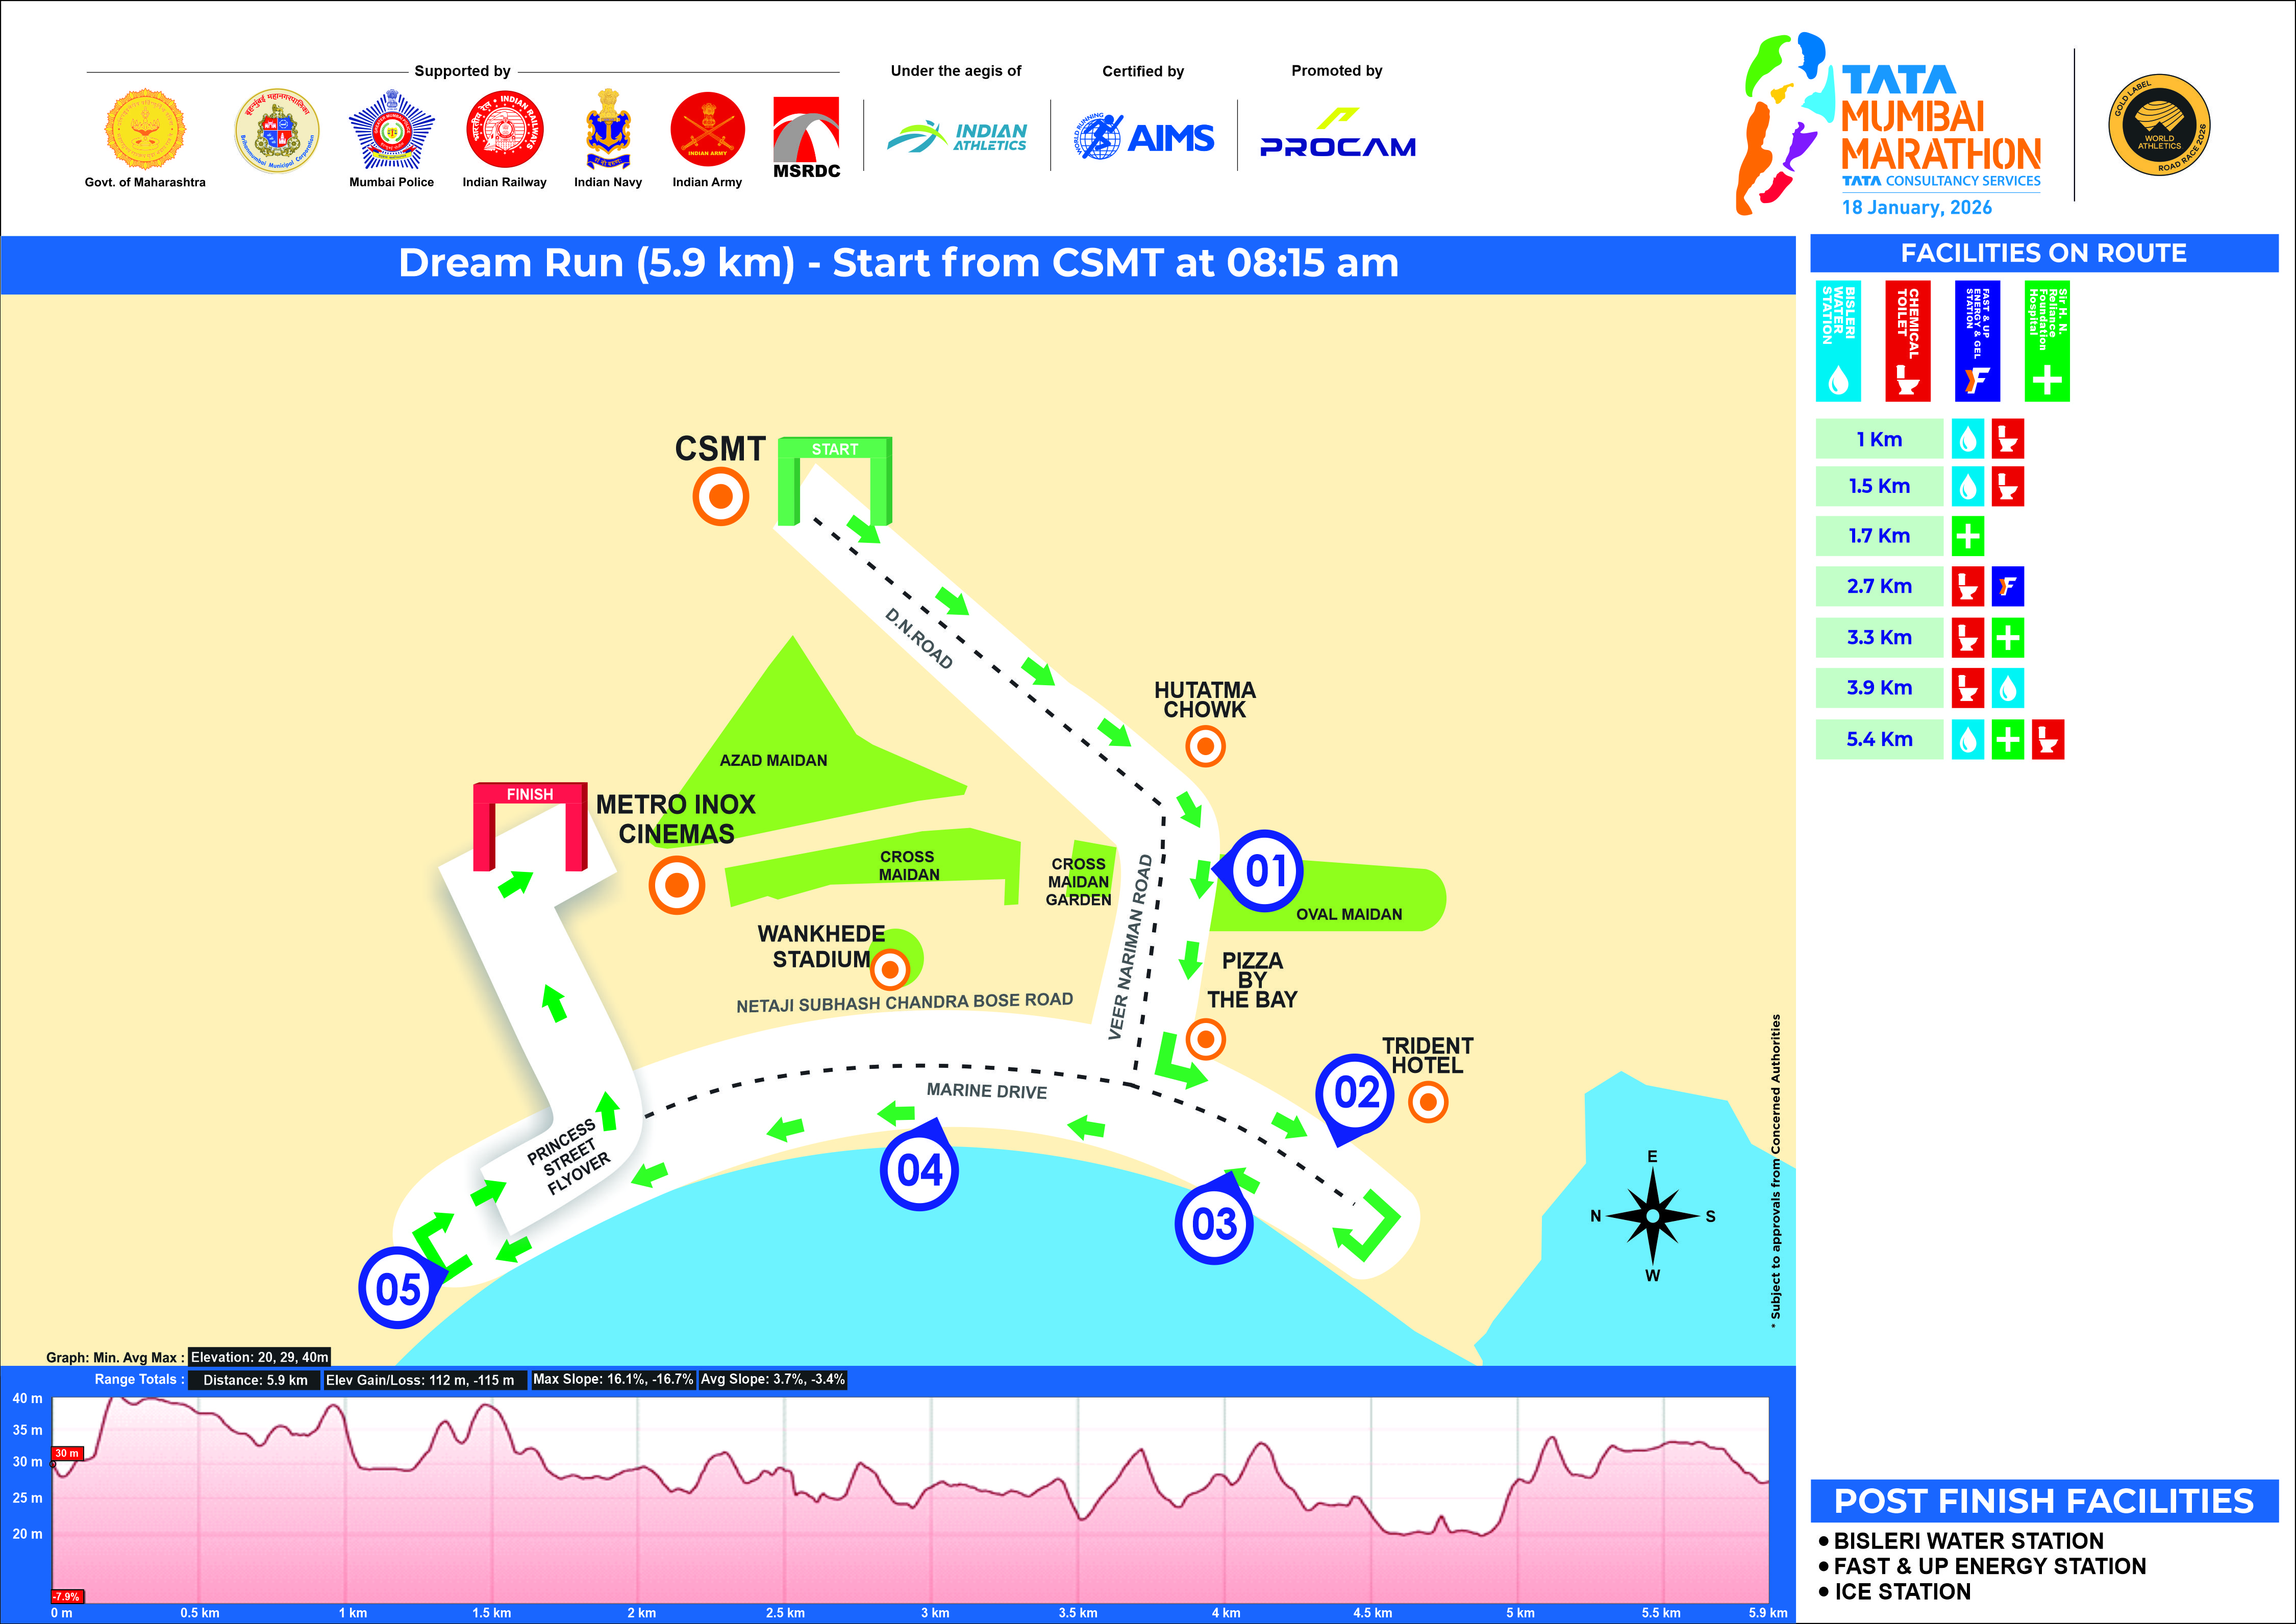The image size is (2296, 1624).
Task: Click the CSMT location target icon
Action: click(720, 497)
